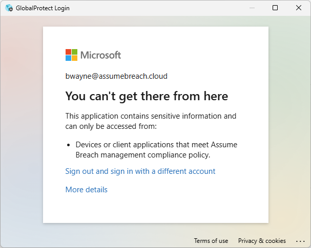Open Terms of use link

tap(211, 241)
